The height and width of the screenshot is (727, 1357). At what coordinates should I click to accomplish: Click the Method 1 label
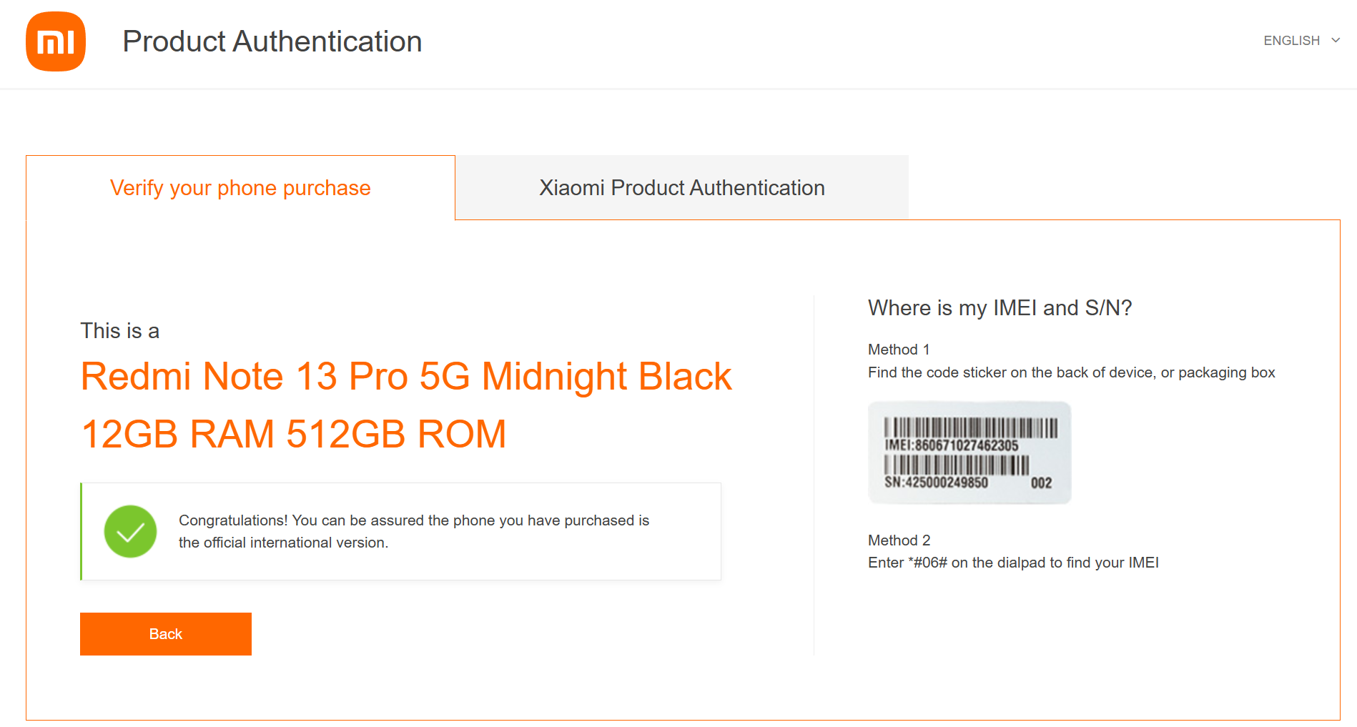click(x=898, y=350)
